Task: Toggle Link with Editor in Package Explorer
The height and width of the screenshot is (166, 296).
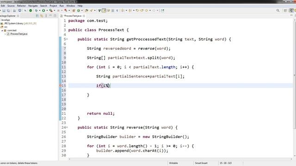Action: click(x=42, y=16)
